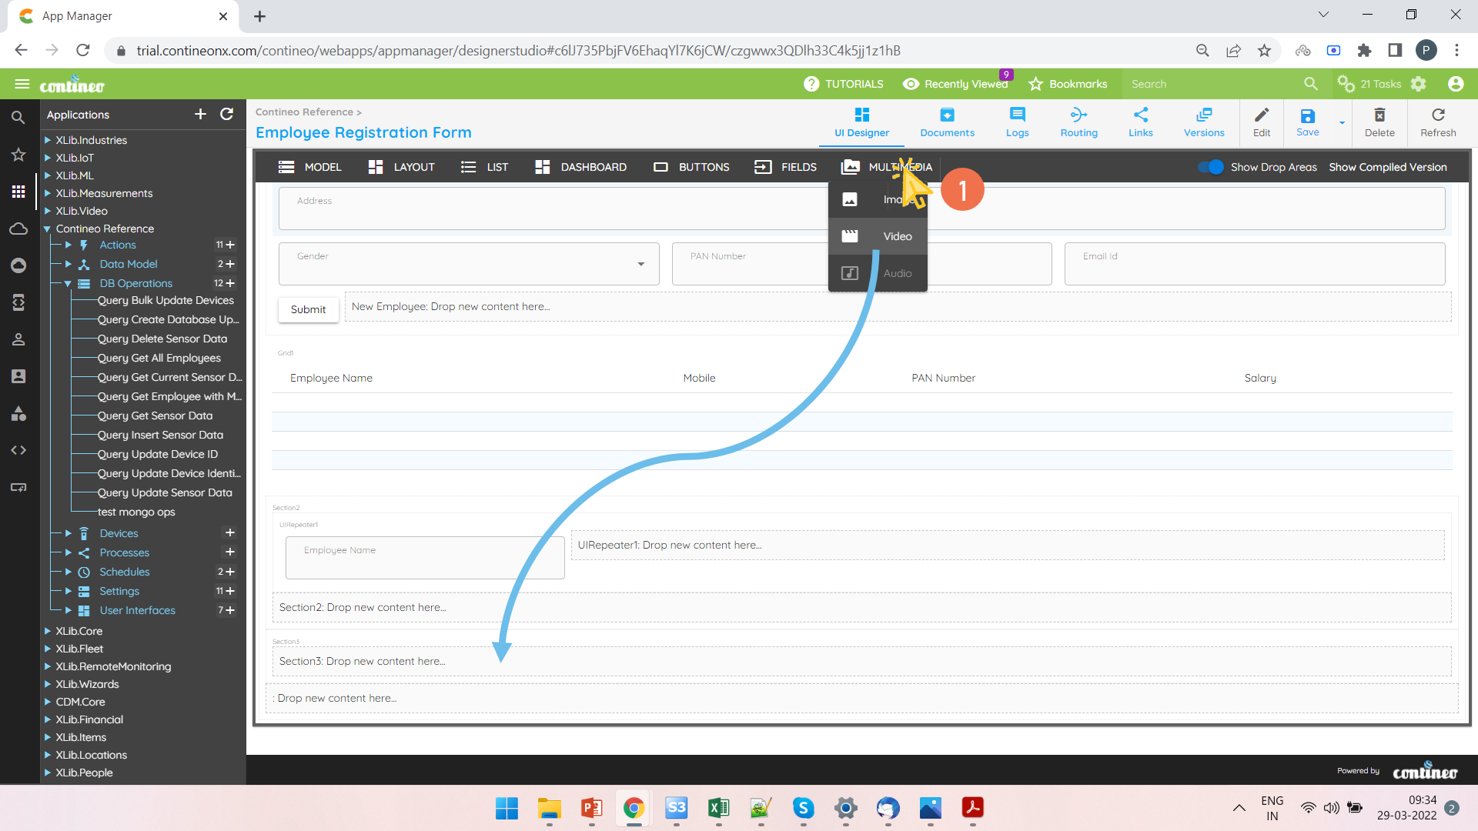The width and height of the screenshot is (1478, 831).
Task: Switch to the Documents tab
Action: (x=947, y=122)
